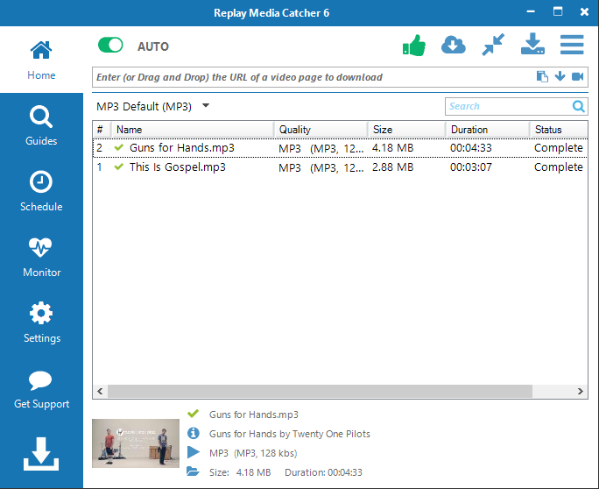This screenshot has height=489, width=599.
Task: Open the hamburger menu
Action: (x=572, y=46)
